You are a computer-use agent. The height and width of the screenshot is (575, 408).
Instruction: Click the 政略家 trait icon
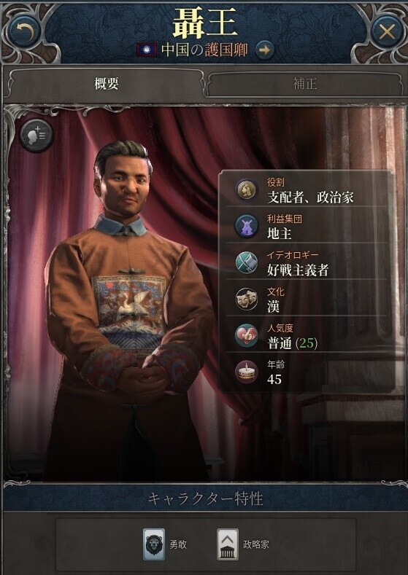click(228, 544)
